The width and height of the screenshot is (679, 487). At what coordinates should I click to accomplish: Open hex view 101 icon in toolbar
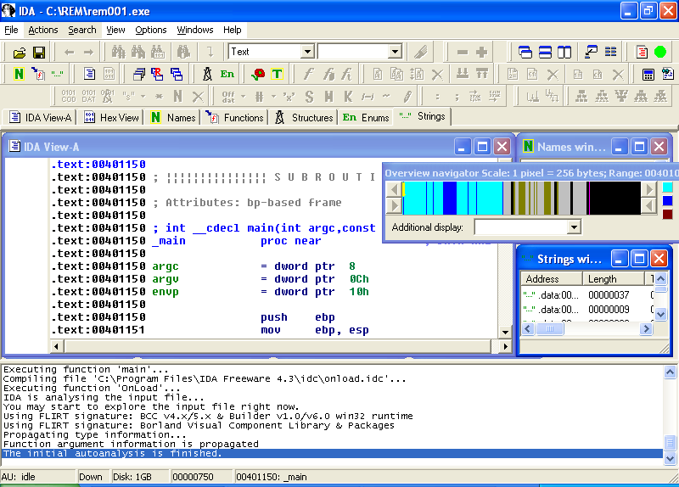109,74
